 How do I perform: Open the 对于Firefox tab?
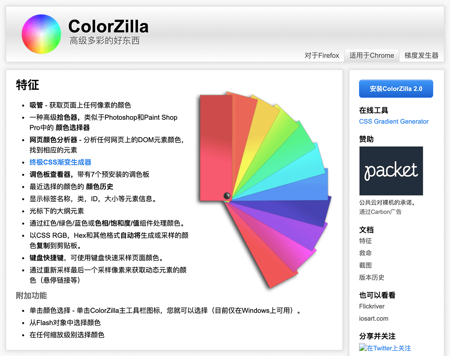coord(322,56)
